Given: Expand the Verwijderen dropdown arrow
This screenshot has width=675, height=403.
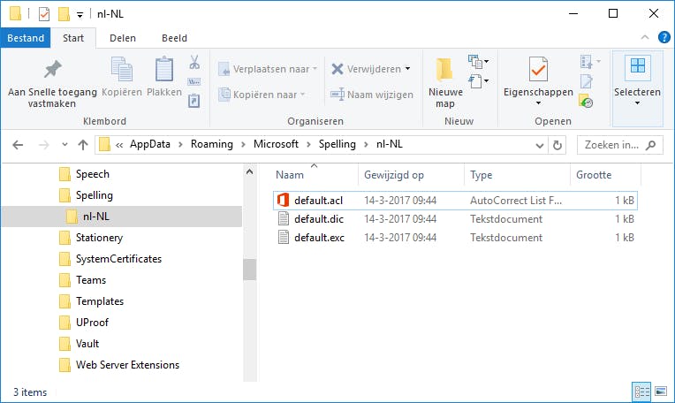Looking at the screenshot, I should point(408,69).
